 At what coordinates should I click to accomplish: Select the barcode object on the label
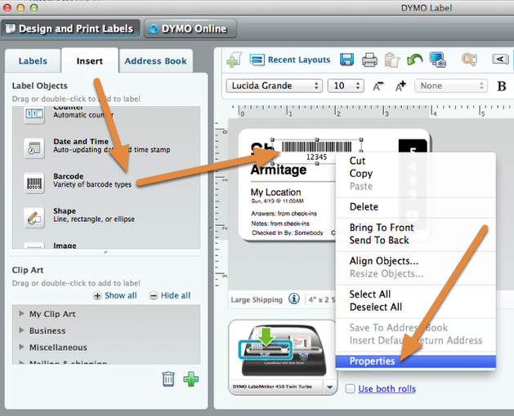(317, 151)
